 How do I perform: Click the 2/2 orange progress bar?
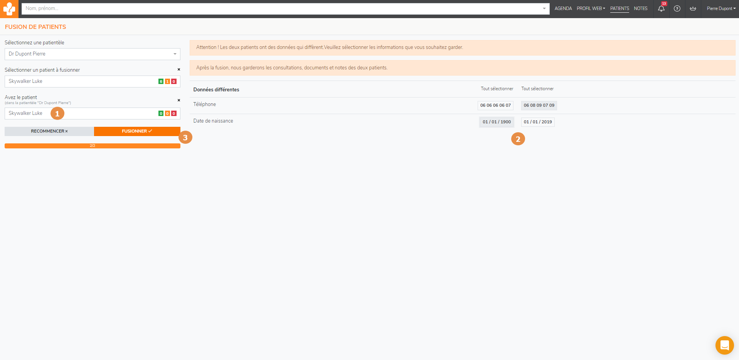coord(92,146)
